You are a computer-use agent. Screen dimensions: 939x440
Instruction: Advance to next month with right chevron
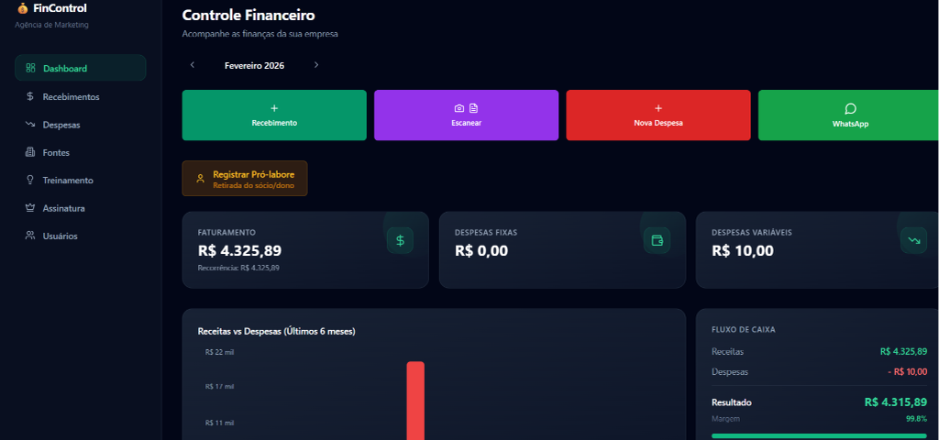tap(316, 65)
